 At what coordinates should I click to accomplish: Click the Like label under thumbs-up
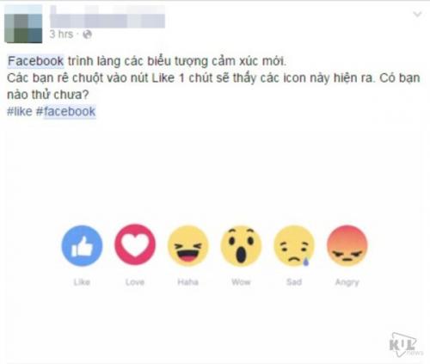click(x=82, y=282)
